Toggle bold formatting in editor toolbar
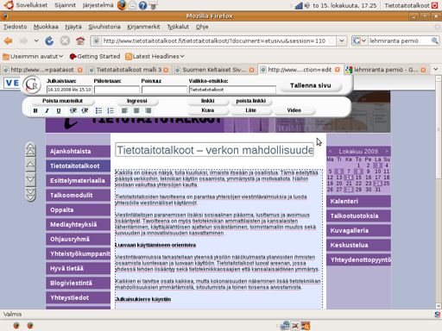This screenshot has width=442, height=331. click(35, 110)
